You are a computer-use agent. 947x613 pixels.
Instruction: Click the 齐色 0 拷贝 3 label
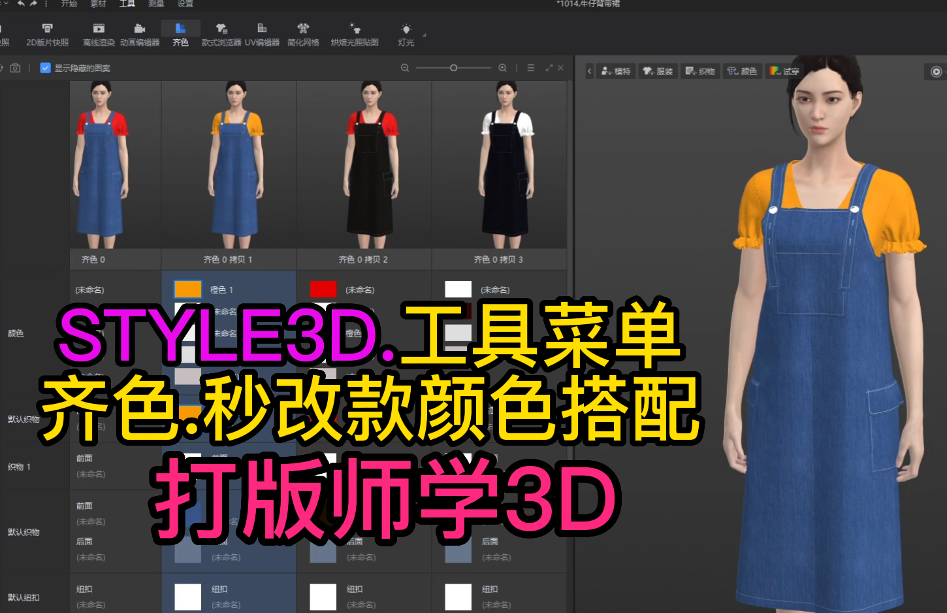pos(498,259)
